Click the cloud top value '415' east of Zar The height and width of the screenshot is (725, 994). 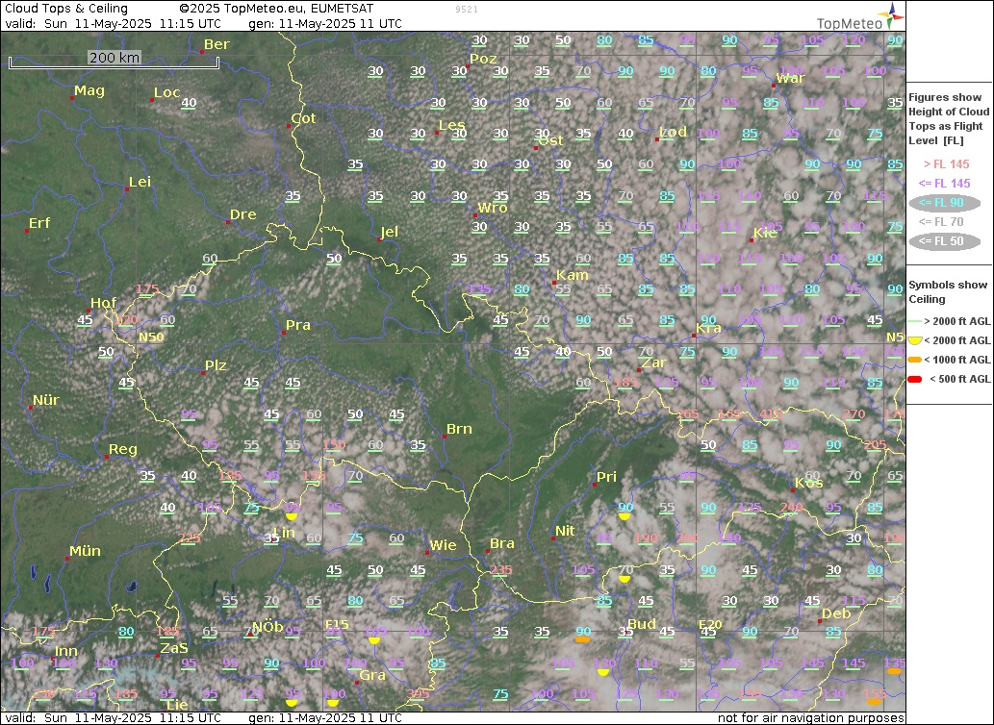point(771,414)
